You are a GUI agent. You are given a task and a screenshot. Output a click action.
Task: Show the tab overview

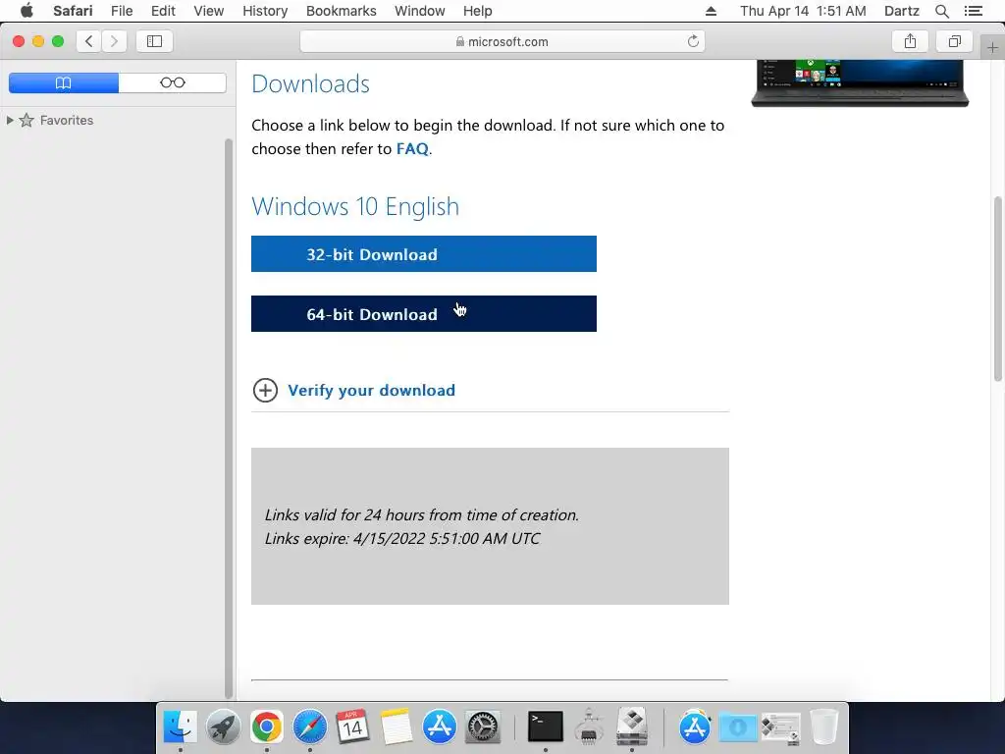955,41
